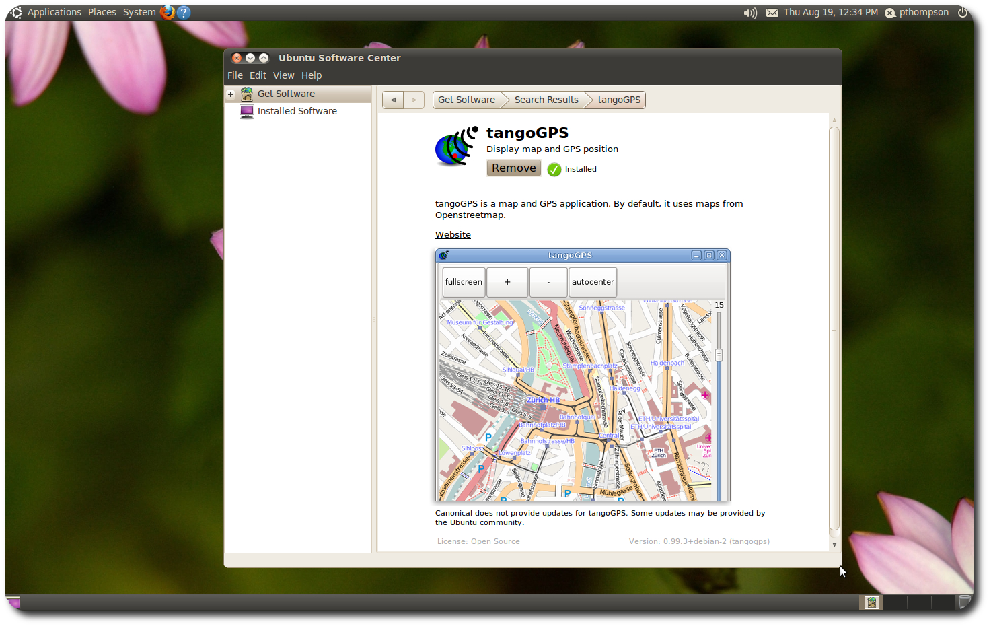Image resolution: width=989 pixels, height=626 pixels.
Task: Select Installed Software in sidebar
Action: [297, 111]
